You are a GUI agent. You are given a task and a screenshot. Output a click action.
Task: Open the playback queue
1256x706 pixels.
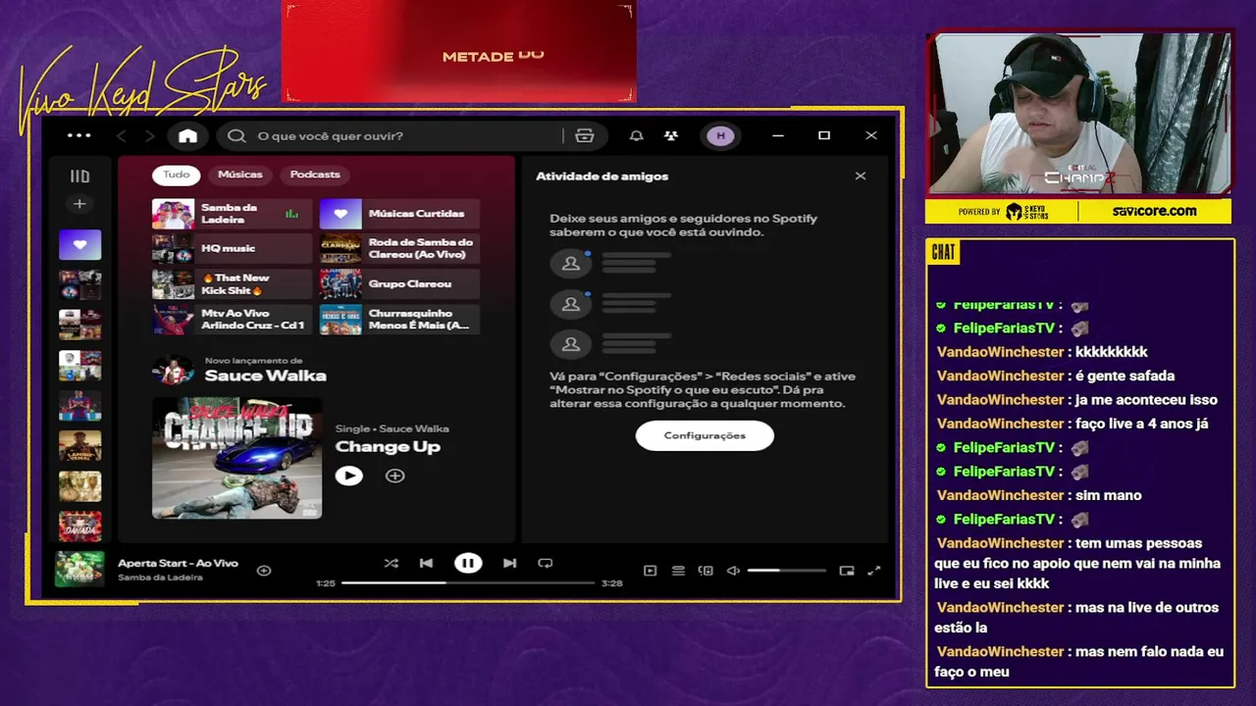tap(678, 571)
